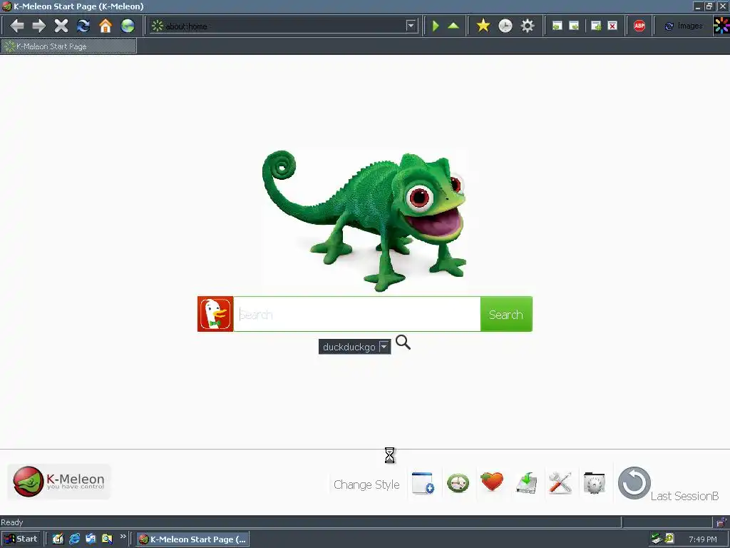Click the Last Session text link
The height and width of the screenshot is (548, 730).
click(684, 497)
